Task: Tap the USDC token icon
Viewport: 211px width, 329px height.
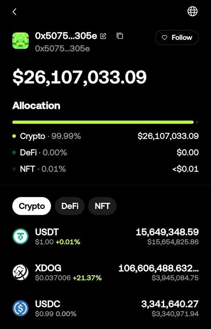Action: pyautogui.click(x=21, y=308)
